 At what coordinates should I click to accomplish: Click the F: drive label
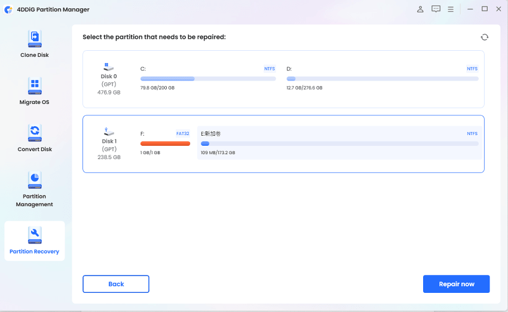coord(142,133)
